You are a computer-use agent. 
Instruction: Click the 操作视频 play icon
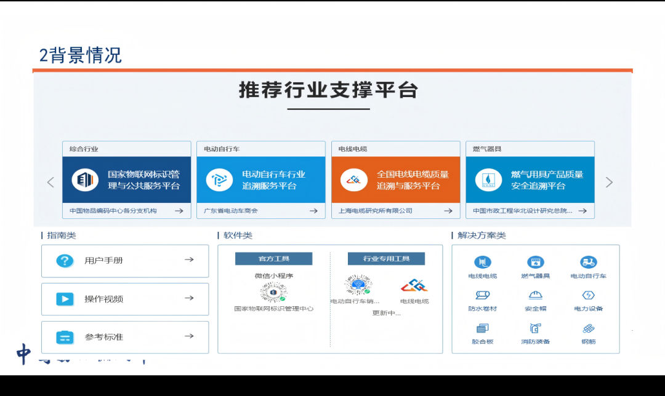pos(65,299)
